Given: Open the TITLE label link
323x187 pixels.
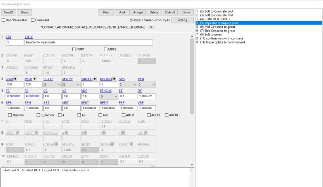Looking at the screenshot, I should point(29,37).
